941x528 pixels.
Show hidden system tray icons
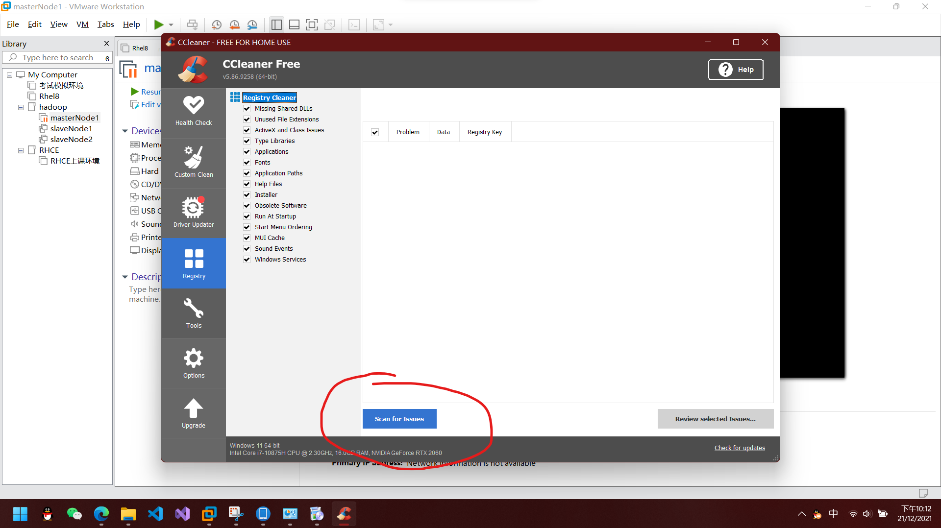point(801,514)
